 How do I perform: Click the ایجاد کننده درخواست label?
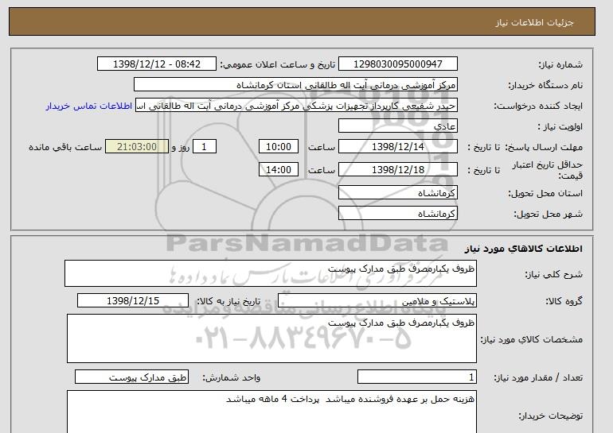(538, 106)
